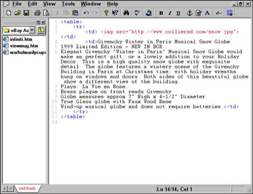The image size is (253, 194).
Task: Paste clipboard using the paste icon
Action: 75,13
